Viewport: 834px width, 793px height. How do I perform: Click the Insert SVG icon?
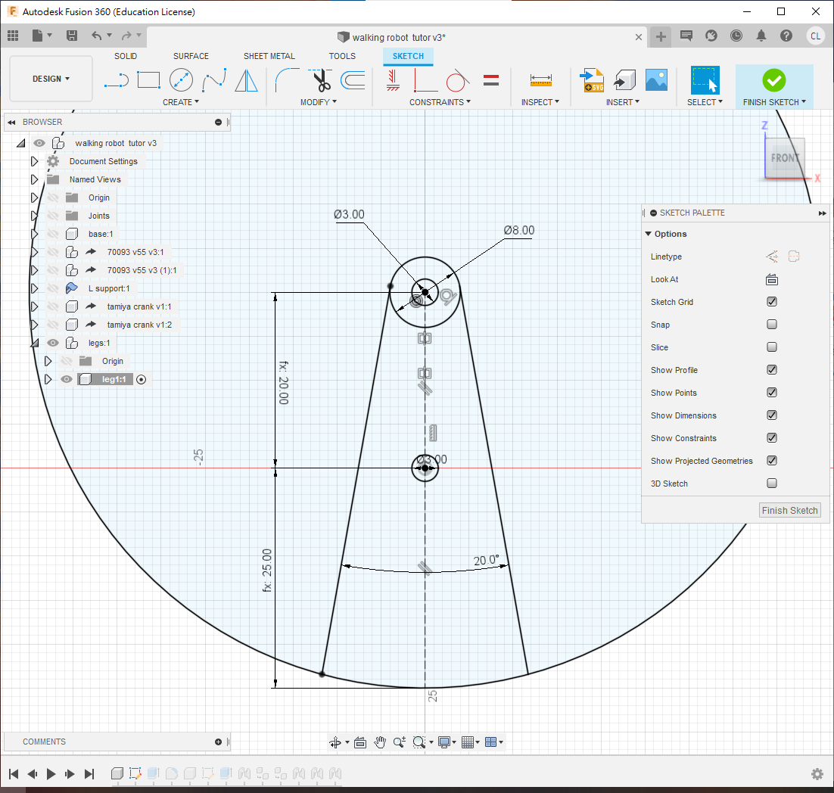pyautogui.click(x=591, y=79)
